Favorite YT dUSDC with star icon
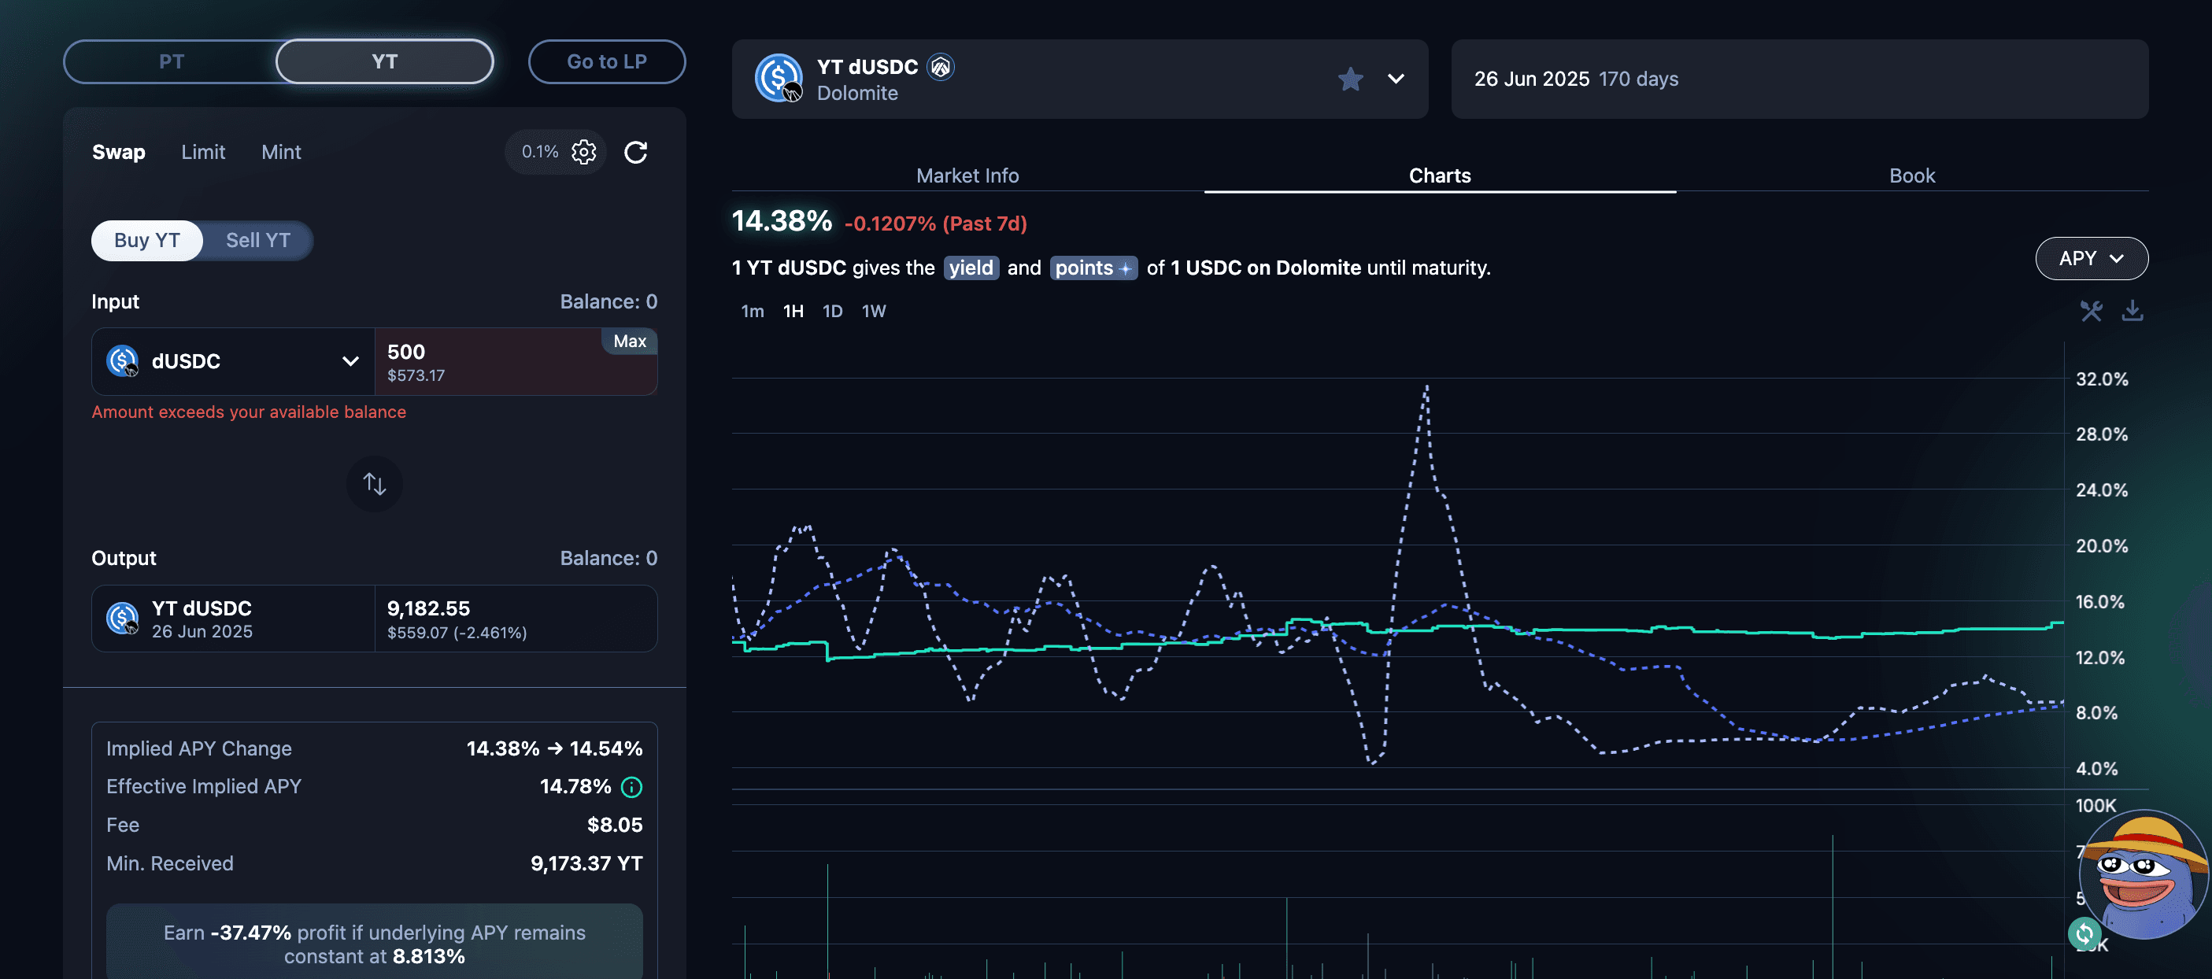This screenshot has height=979, width=2212. pyautogui.click(x=1350, y=79)
